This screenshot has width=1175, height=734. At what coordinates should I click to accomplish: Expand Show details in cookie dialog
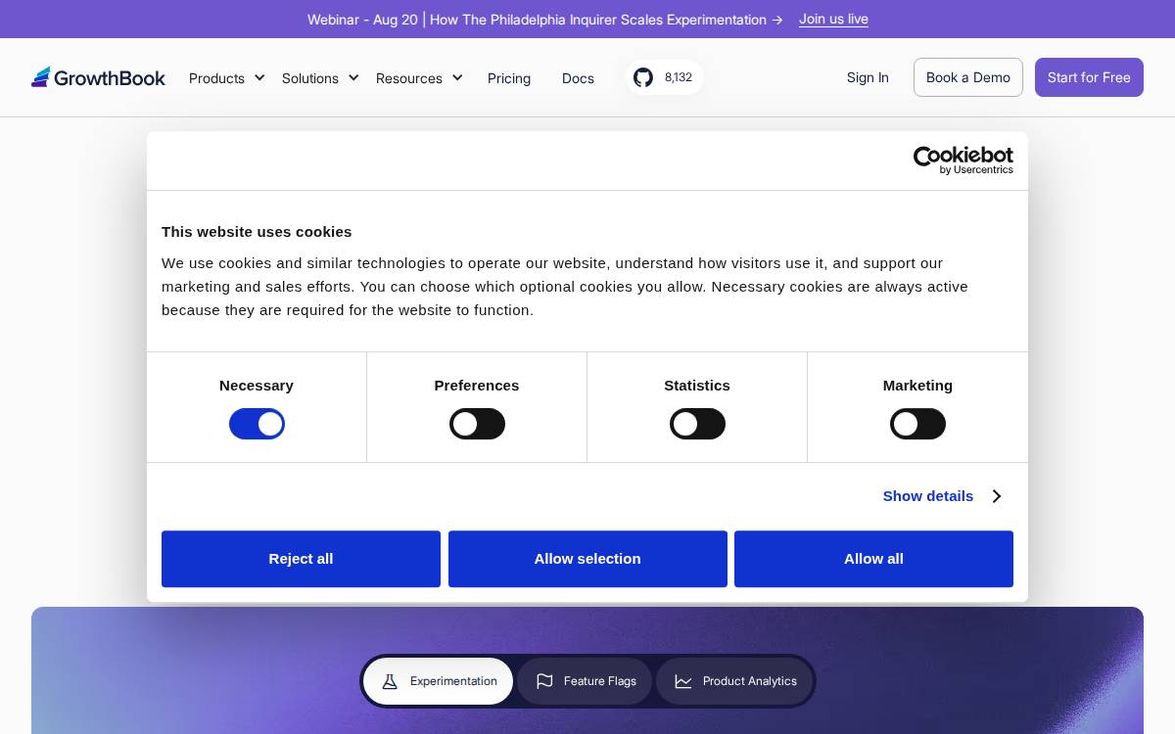pos(942,496)
